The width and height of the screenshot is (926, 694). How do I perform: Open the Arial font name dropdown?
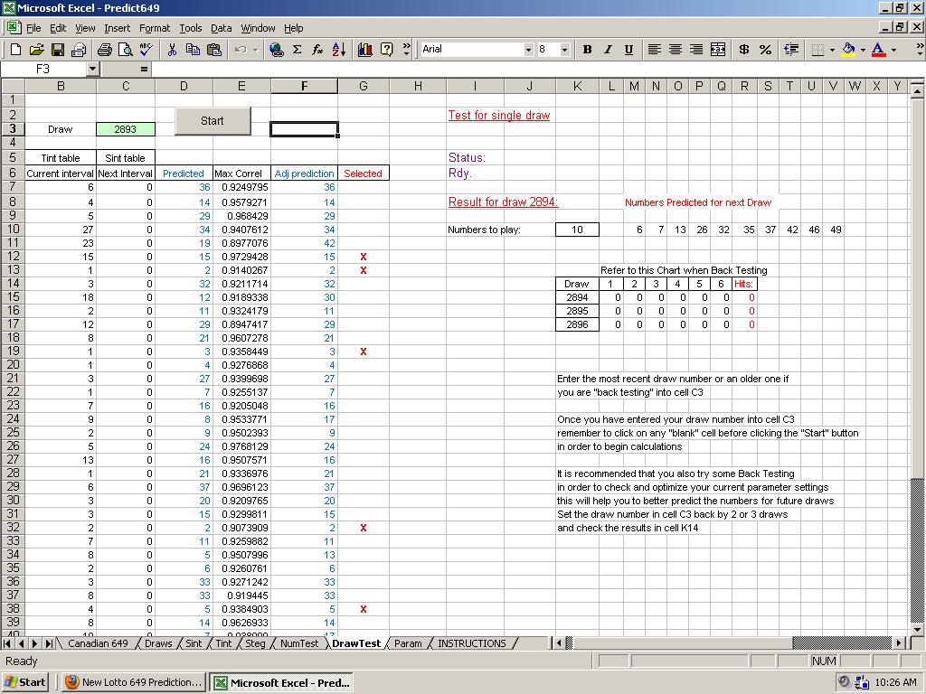[528, 50]
